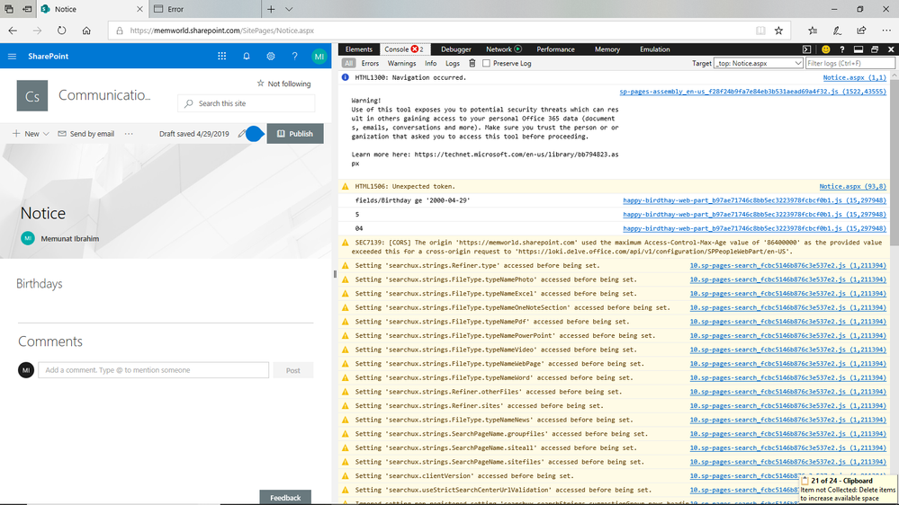Switch to the Error browser tab
899x505 pixels.
pyautogui.click(x=203, y=9)
